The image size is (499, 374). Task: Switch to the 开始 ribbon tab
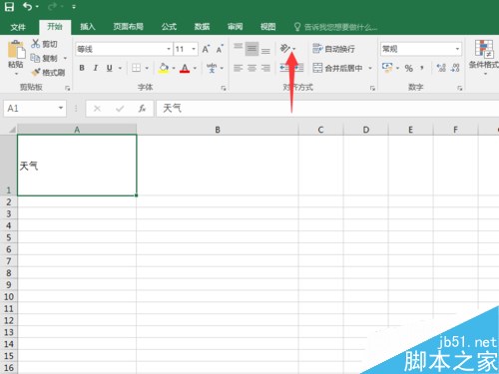55,27
